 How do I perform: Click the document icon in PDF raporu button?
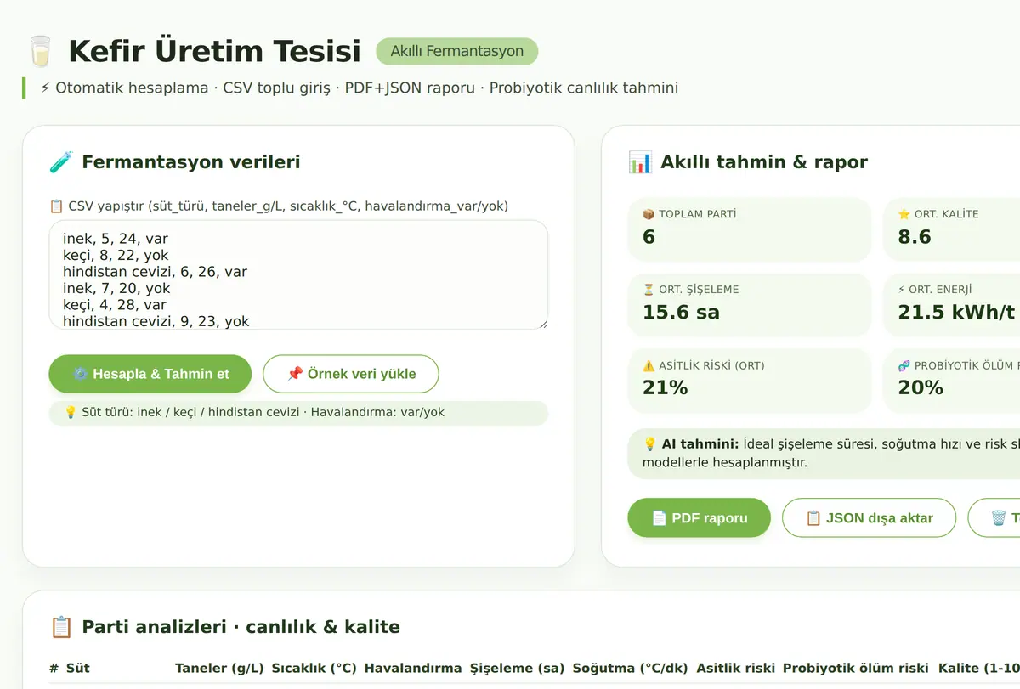[660, 518]
